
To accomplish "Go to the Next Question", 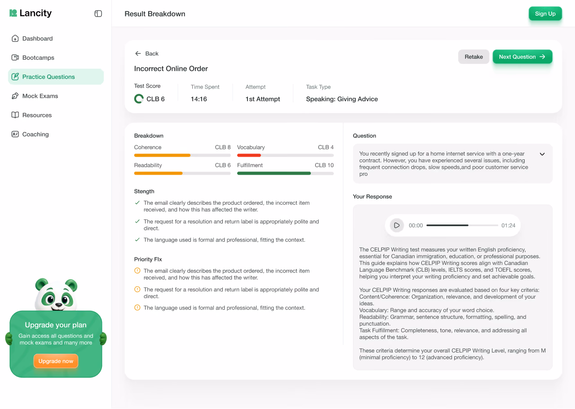I will coord(522,57).
